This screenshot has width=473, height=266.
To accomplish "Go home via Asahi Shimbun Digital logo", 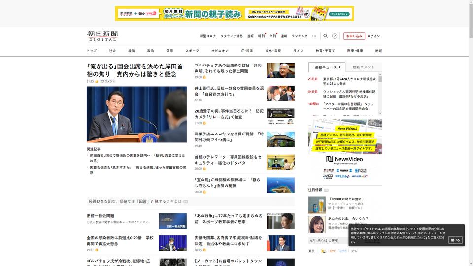I will coord(102,36).
